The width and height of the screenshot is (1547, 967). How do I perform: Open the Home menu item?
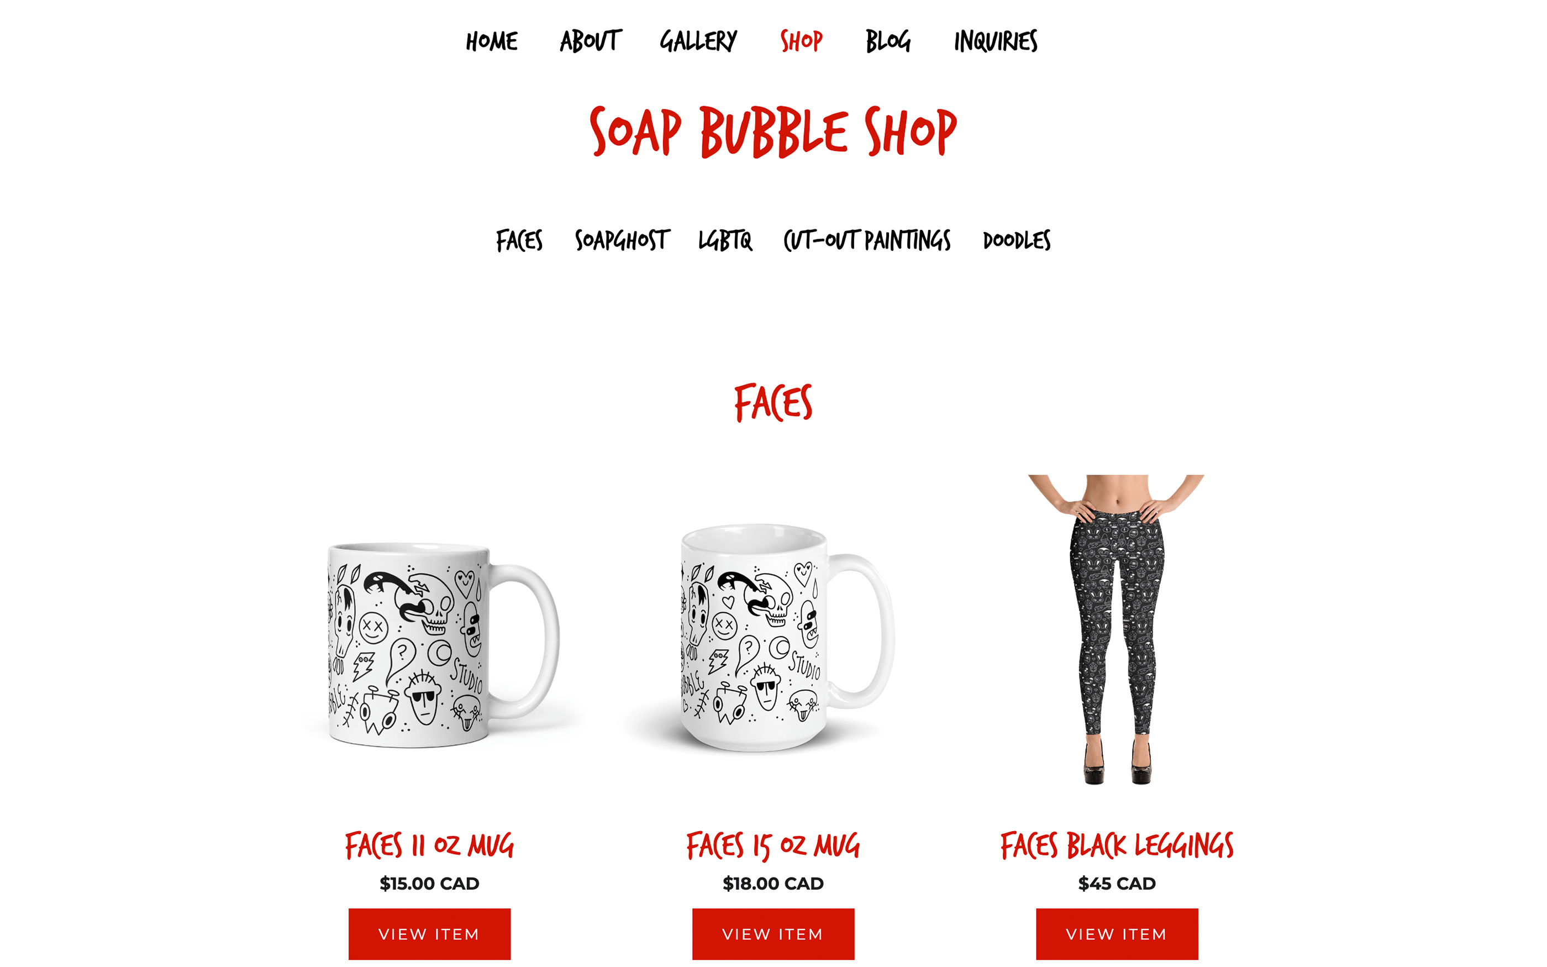click(x=491, y=41)
